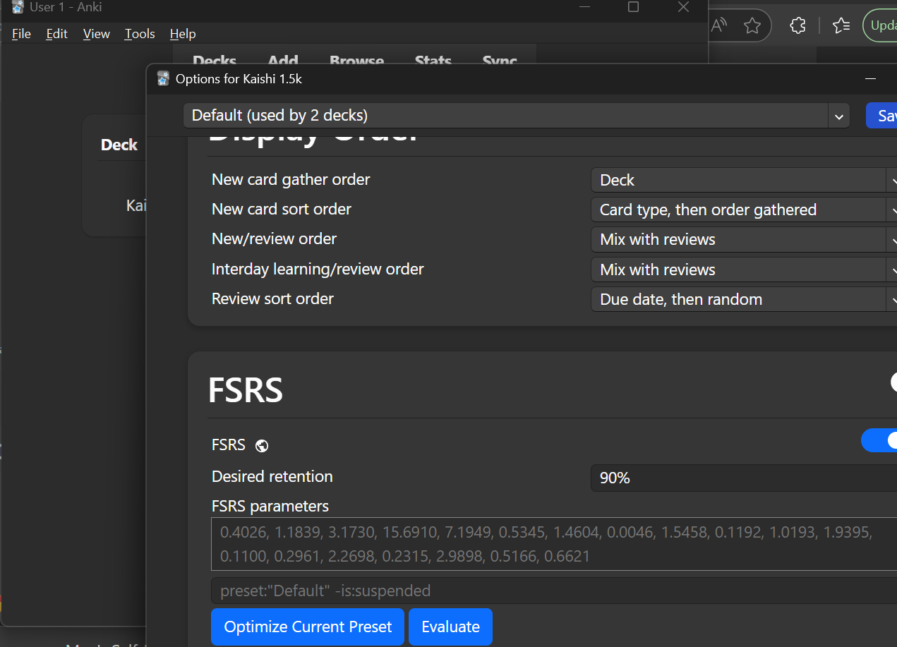Click Optimize Current Preset button
897x647 pixels.
tap(308, 627)
